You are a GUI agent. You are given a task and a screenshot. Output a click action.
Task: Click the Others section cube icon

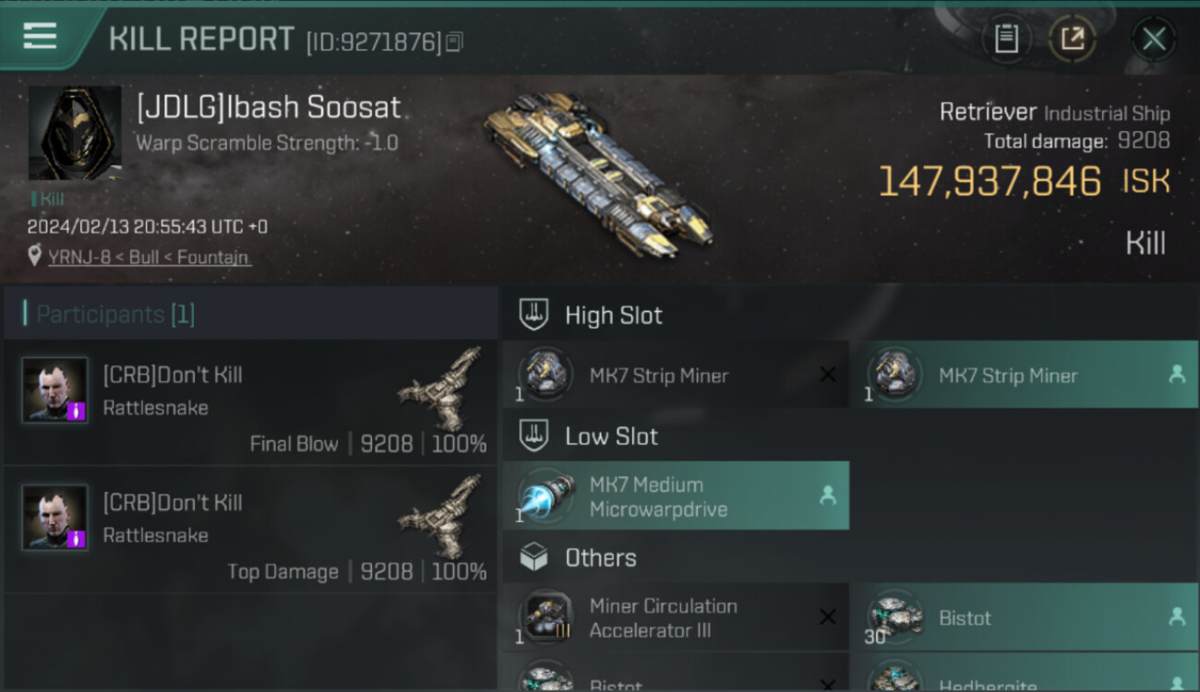pos(534,557)
